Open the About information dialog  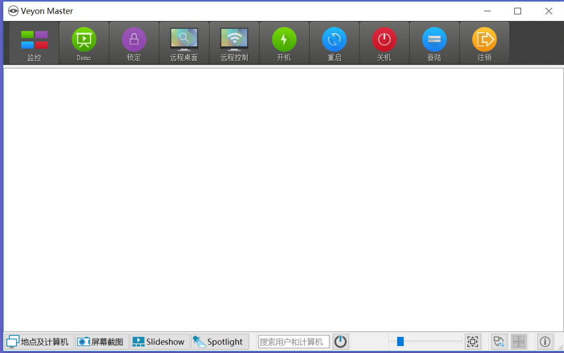(545, 341)
